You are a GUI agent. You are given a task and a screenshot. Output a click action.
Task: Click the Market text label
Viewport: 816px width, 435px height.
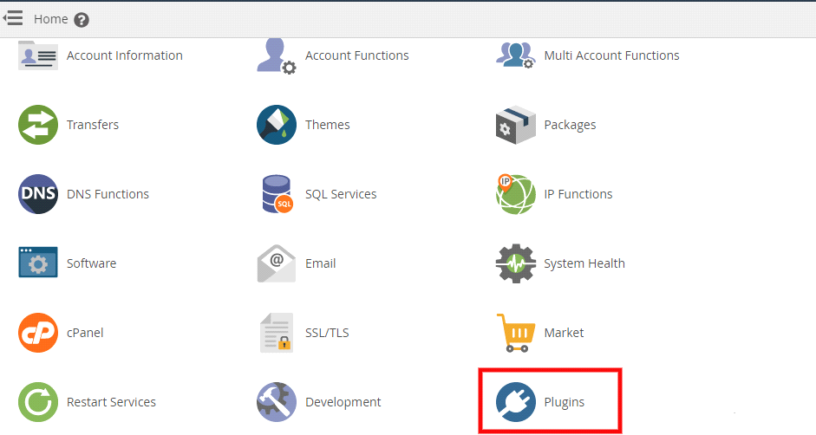coord(564,333)
